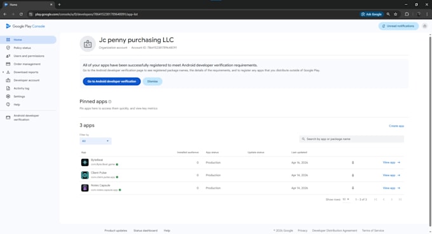The width and height of the screenshot is (432, 234).
Task: Click the site information icon in address bar
Action: pyautogui.click(x=30, y=14)
